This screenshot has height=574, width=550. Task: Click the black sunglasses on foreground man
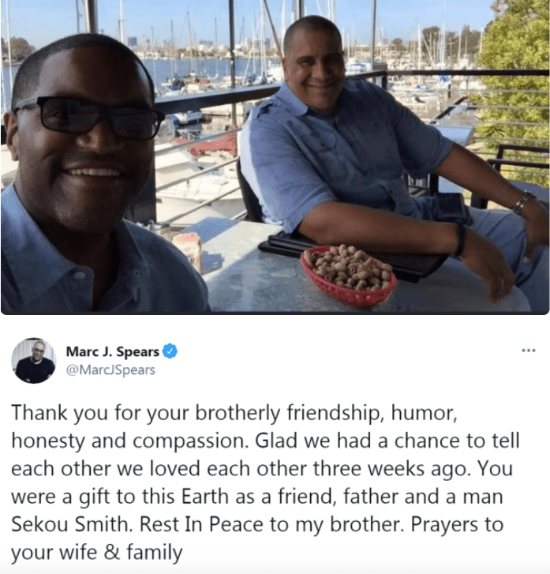click(x=88, y=118)
